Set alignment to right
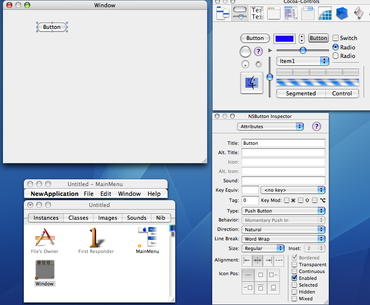The image size is (370, 305). pyautogui.click(x=268, y=260)
